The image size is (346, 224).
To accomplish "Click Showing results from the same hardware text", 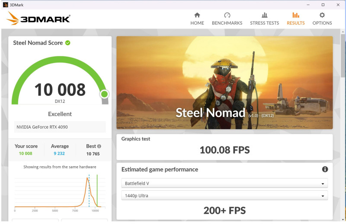I will 60,167.
